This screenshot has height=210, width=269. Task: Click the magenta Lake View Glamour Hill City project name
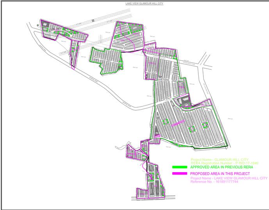[x=229, y=178]
